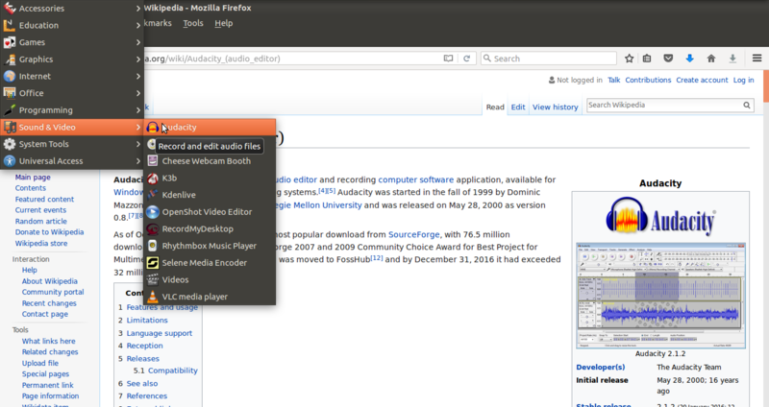The height and width of the screenshot is (407, 769).
Task: Click the Pocket save icon
Action: [668, 59]
